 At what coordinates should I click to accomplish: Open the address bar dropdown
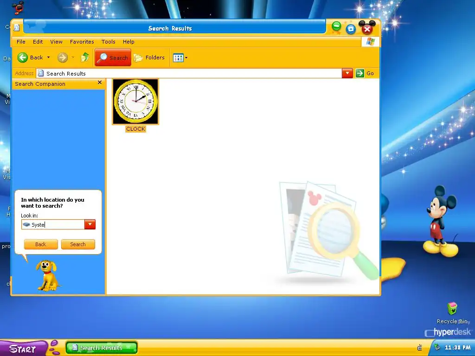click(347, 73)
